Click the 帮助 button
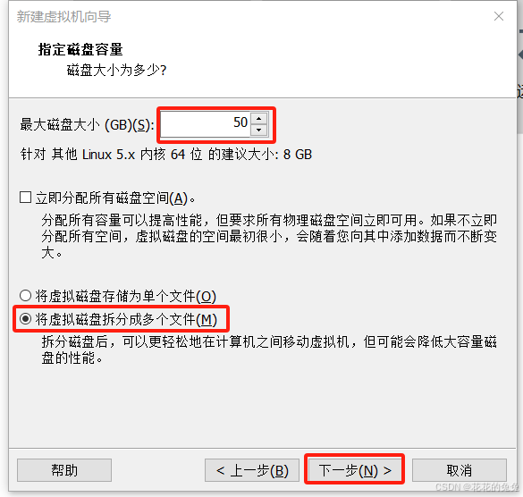The width and height of the screenshot is (523, 497). 64,470
